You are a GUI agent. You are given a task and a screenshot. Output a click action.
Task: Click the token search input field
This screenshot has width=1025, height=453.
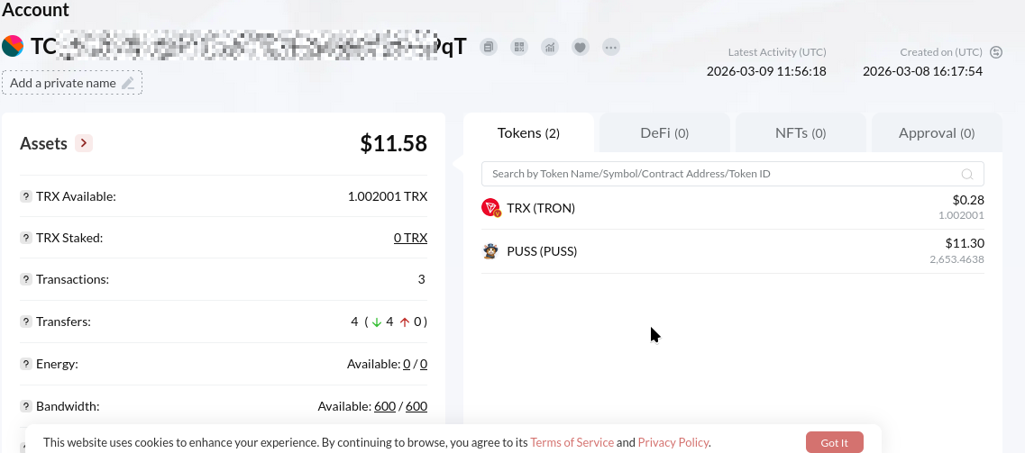pos(721,174)
